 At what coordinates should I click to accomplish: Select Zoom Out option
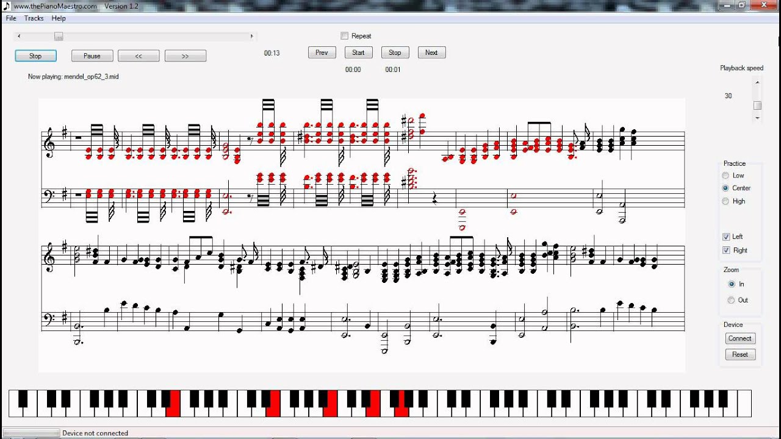tap(732, 300)
